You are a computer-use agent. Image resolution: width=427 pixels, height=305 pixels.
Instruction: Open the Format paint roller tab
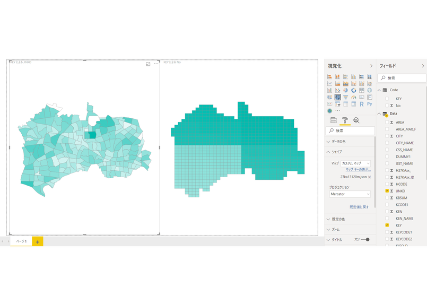[345, 120]
